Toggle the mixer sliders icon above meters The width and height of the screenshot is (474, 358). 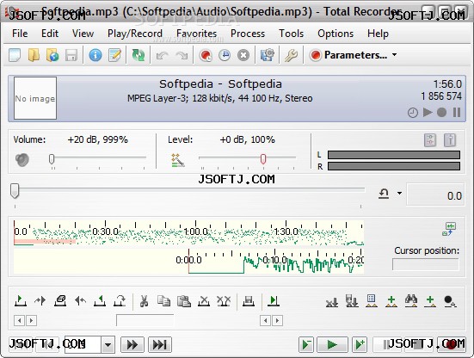(430, 140)
